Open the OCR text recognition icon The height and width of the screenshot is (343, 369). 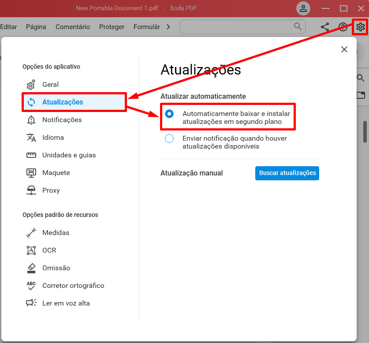coord(31,250)
